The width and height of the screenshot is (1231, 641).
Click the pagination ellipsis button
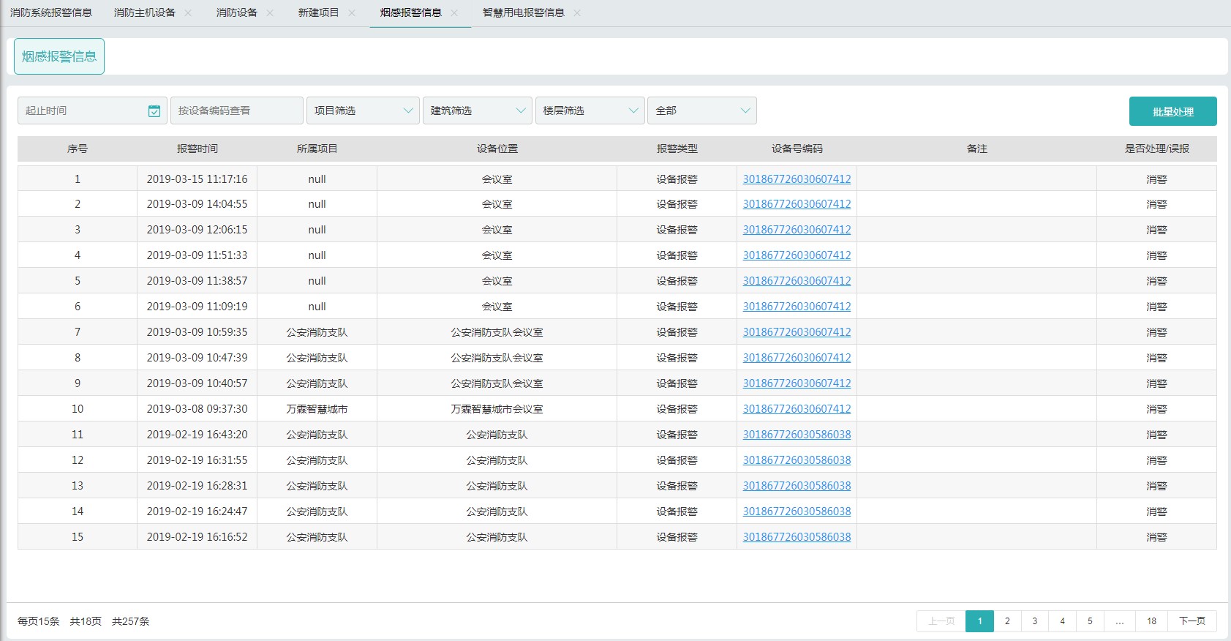click(x=1120, y=621)
